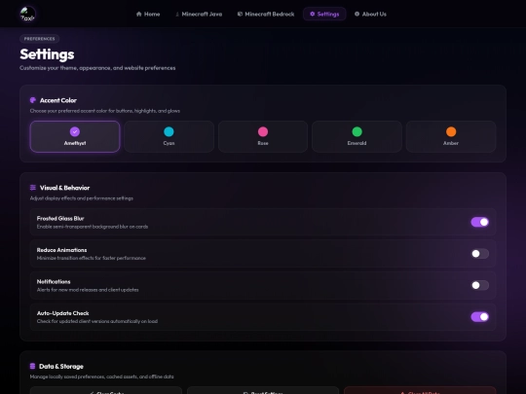Click the Notifications label
This screenshot has height=394, width=526.
point(54,282)
